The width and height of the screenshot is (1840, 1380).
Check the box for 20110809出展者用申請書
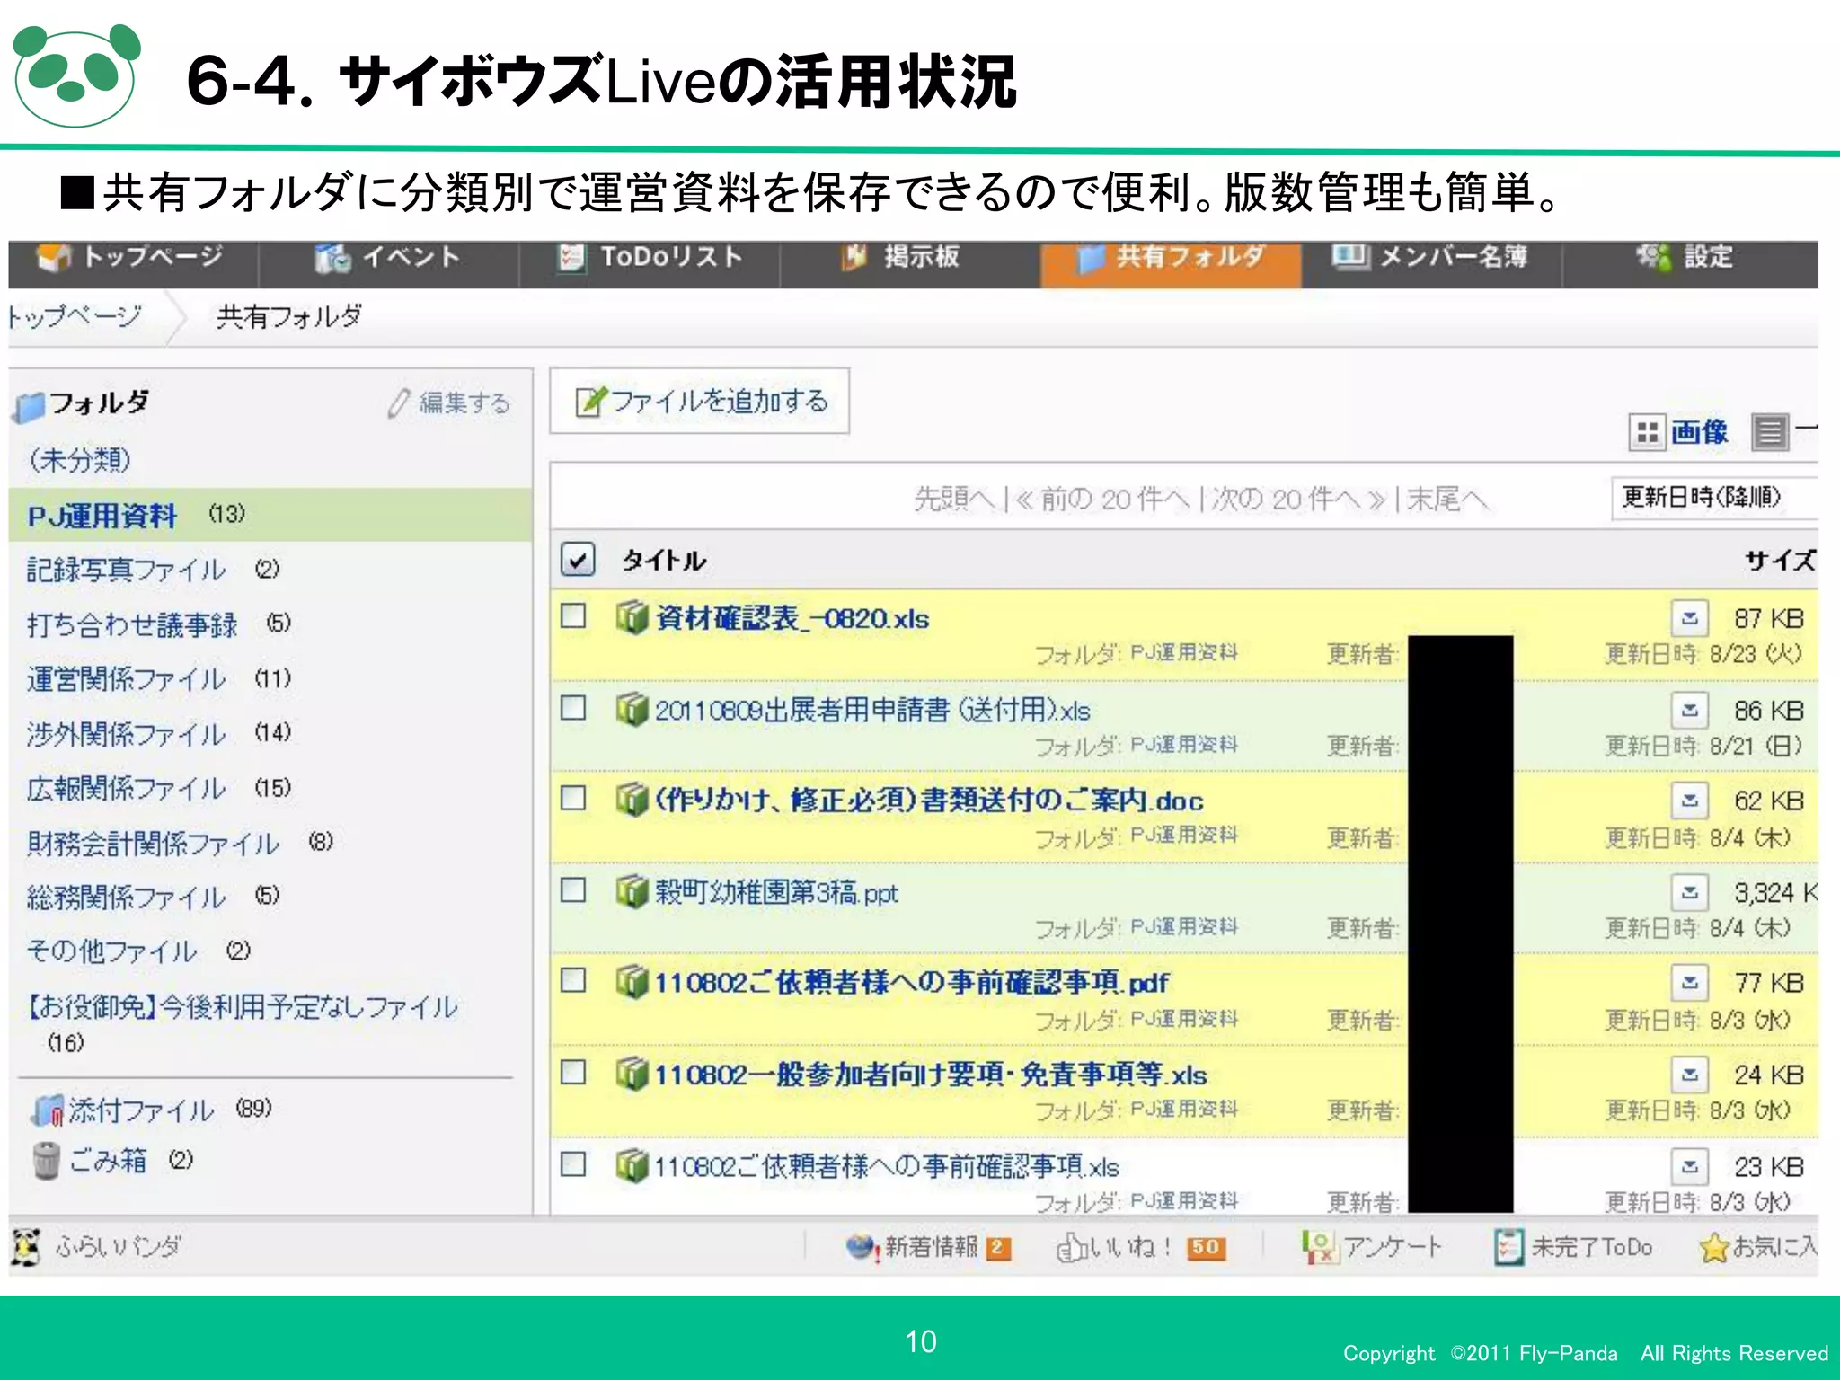pyautogui.click(x=573, y=708)
